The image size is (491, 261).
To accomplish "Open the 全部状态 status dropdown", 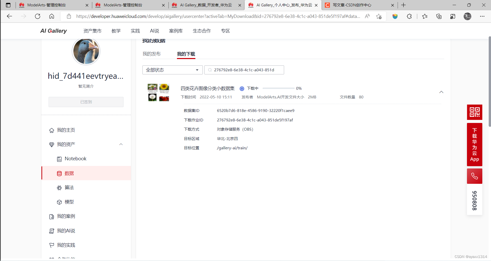I will click(x=172, y=70).
